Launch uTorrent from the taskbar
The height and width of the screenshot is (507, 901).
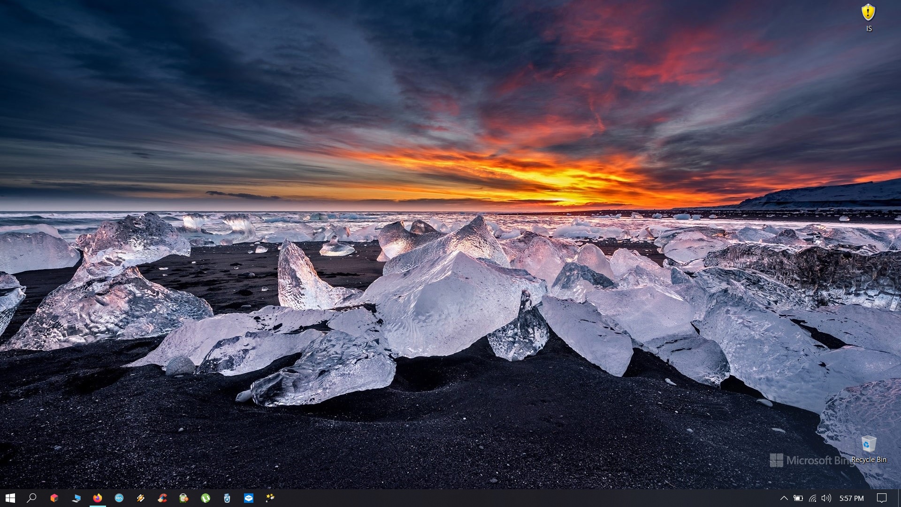(x=206, y=498)
